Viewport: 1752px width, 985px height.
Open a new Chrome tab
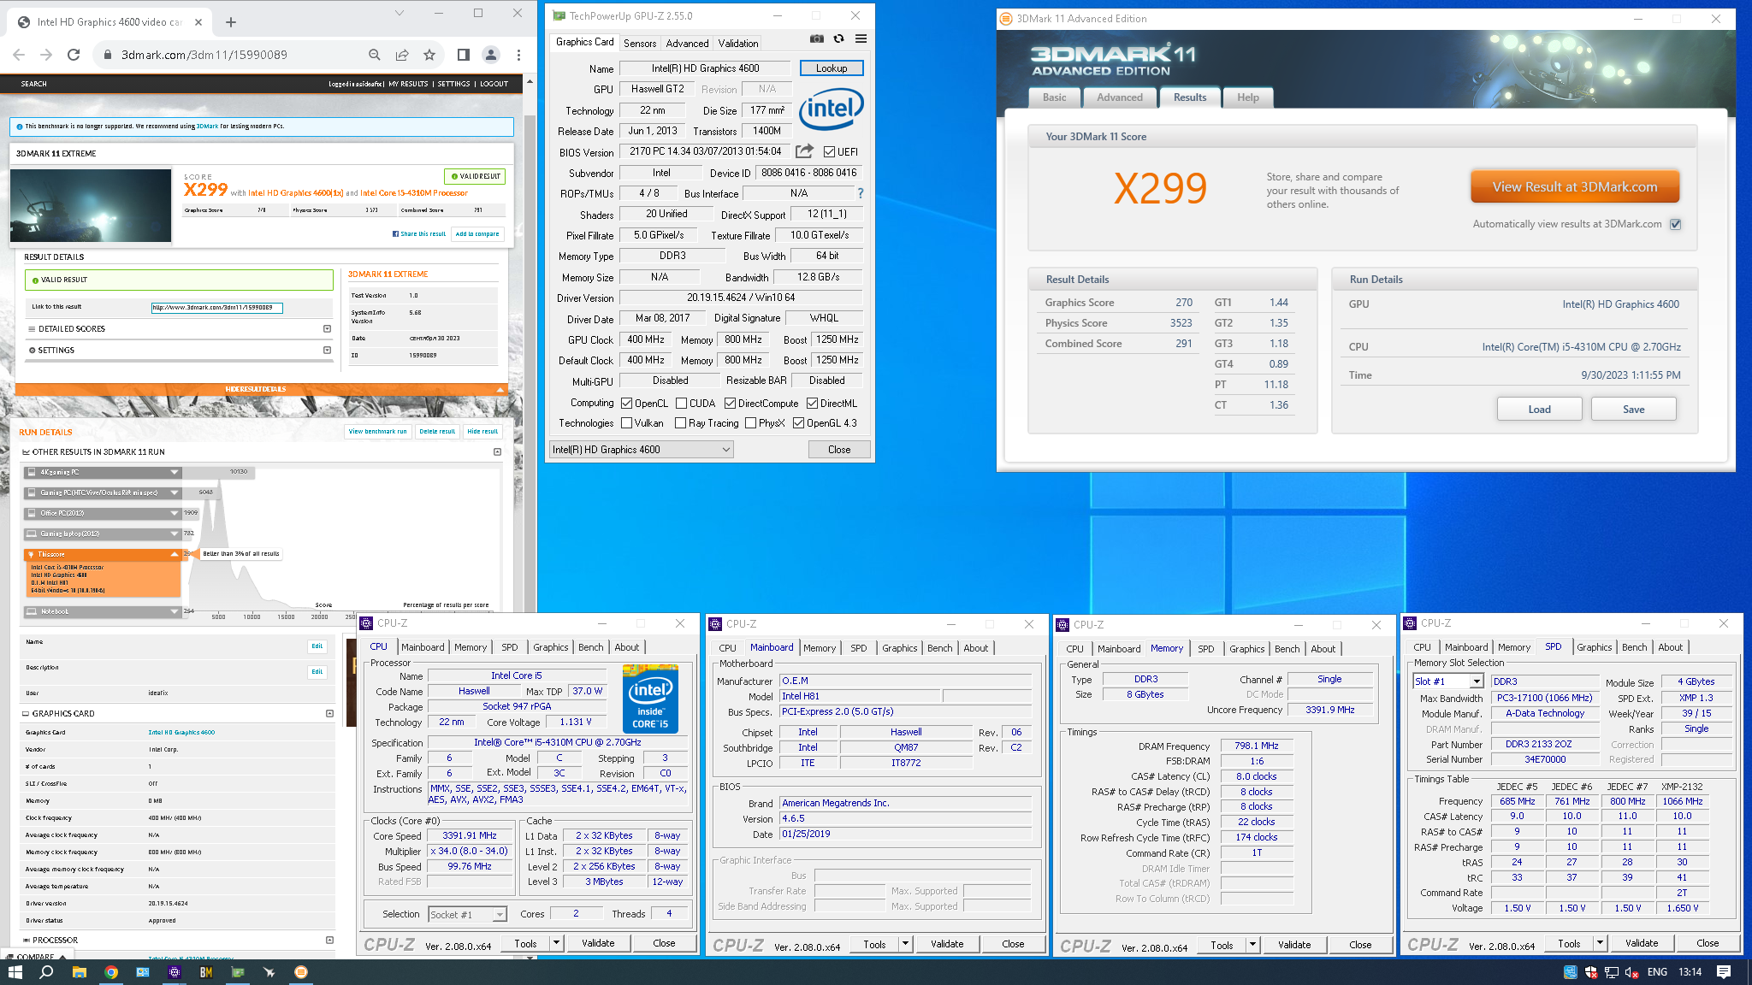pyautogui.click(x=231, y=22)
